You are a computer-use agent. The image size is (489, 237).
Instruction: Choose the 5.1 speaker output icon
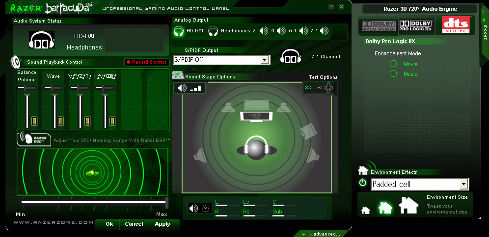(303, 31)
